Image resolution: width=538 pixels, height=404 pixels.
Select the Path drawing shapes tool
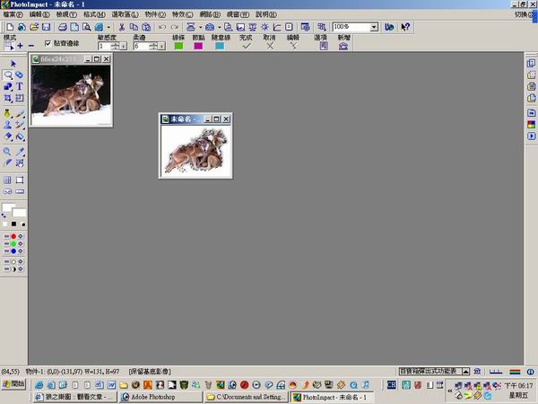point(7,86)
